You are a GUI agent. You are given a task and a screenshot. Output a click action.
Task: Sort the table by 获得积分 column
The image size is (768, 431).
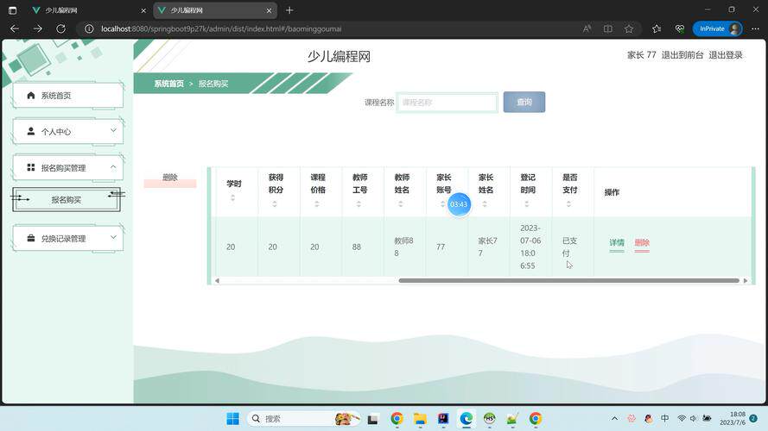point(275,203)
